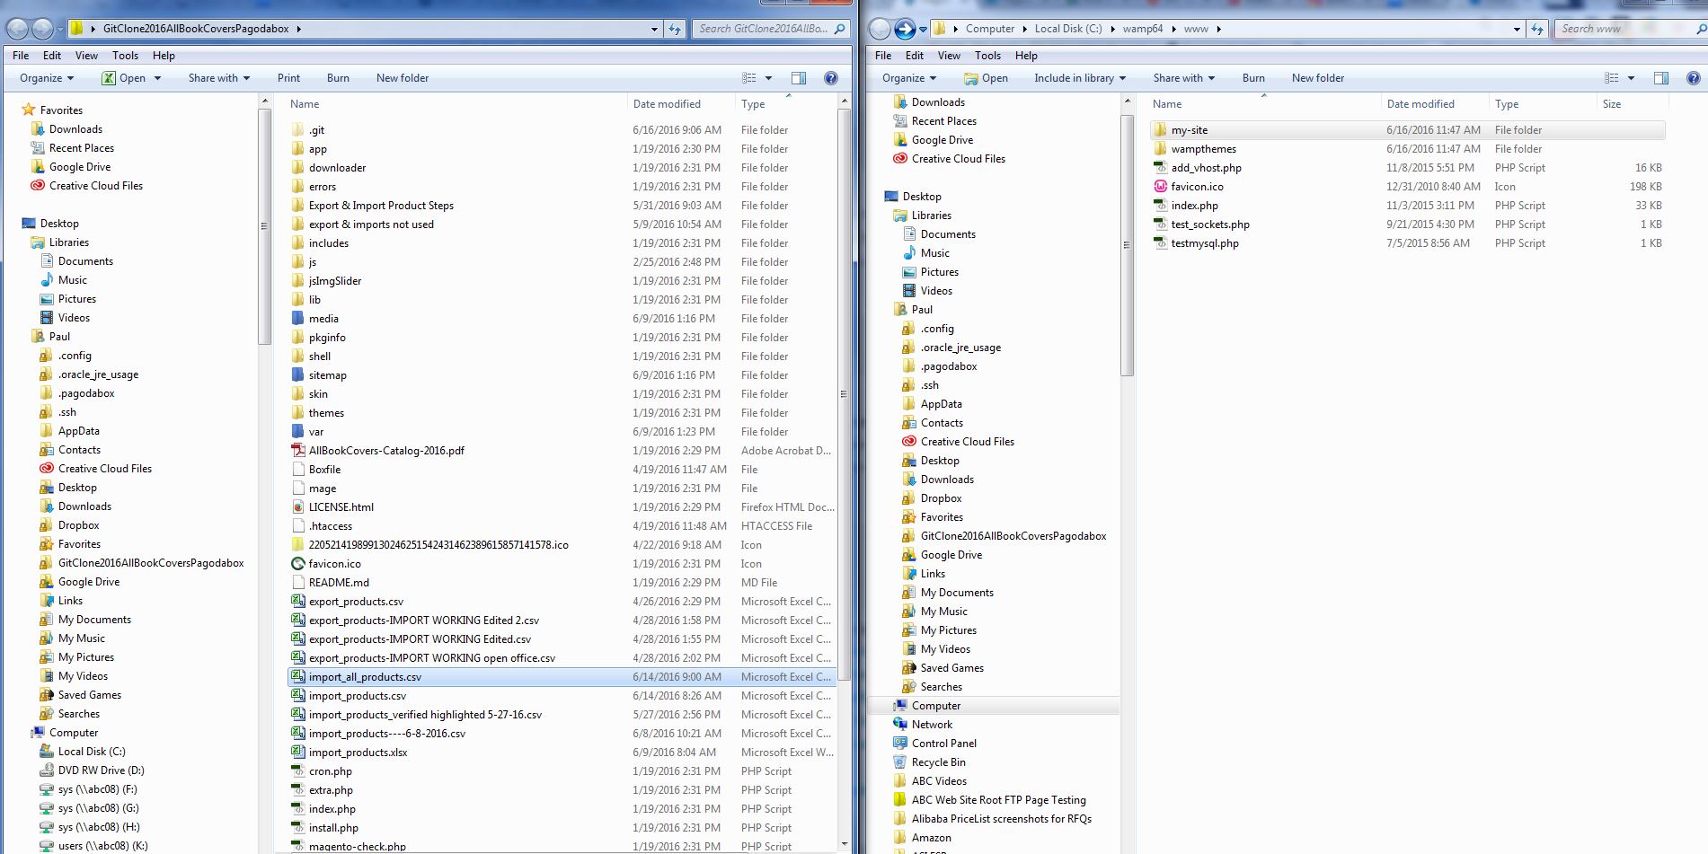
Task: Open the View menu in the right window
Action: pyautogui.click(x=949, y=56)
